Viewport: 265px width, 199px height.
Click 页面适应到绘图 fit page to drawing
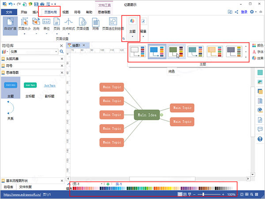point(113,24)
